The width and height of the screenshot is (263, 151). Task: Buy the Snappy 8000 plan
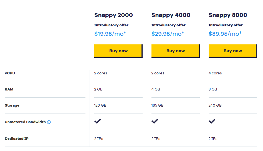tap(233, 51)
